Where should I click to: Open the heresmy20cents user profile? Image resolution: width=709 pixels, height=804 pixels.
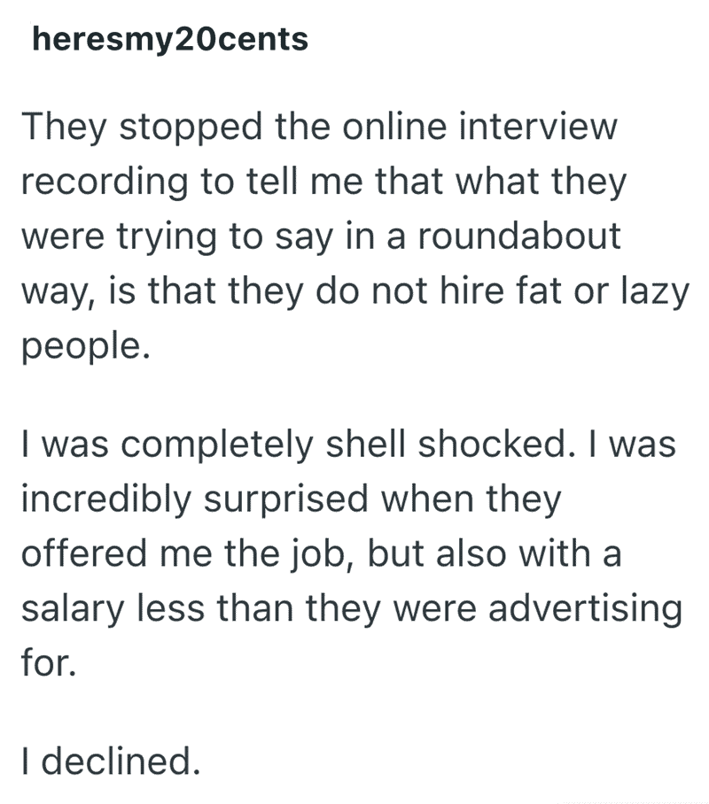pyautogui.click(x=169, y=40)
